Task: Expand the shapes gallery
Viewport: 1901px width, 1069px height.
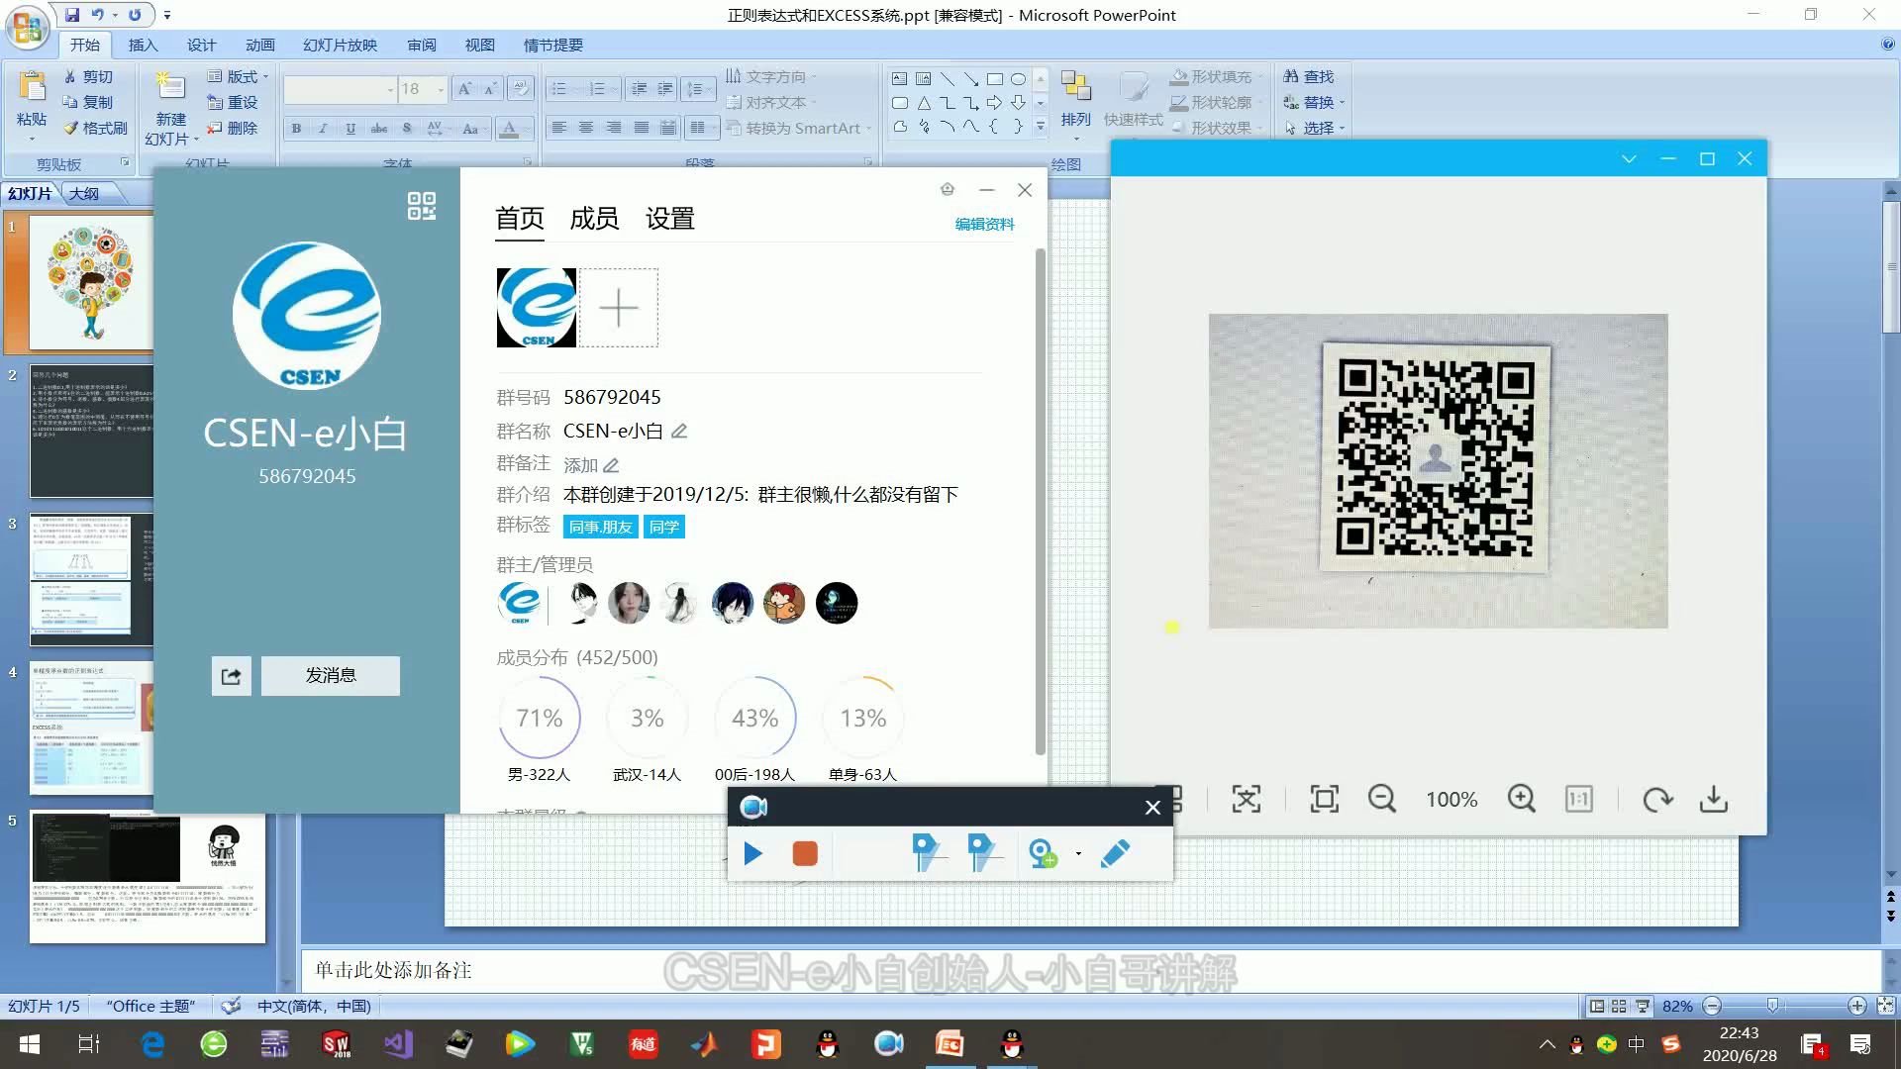Action: pos(1040,126)
